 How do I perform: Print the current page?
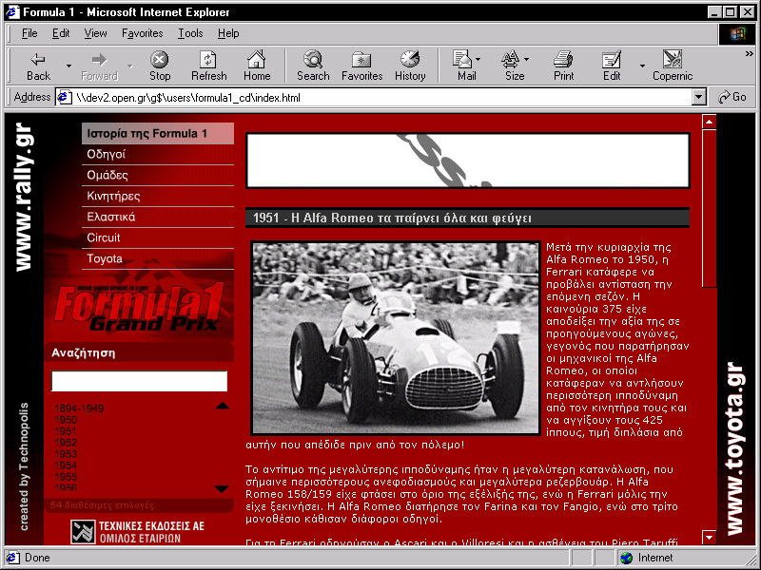click(x=563, y=66)
